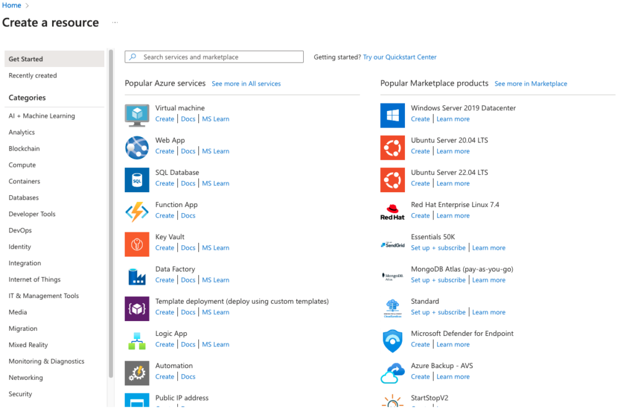This screenshot has height=409, width=635.
Task: Open the ellipsis menu beside Create a resource
Action: coord(115,23)
